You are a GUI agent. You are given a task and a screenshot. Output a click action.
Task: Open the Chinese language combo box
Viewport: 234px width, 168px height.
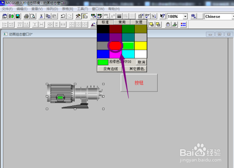[219, 16]
